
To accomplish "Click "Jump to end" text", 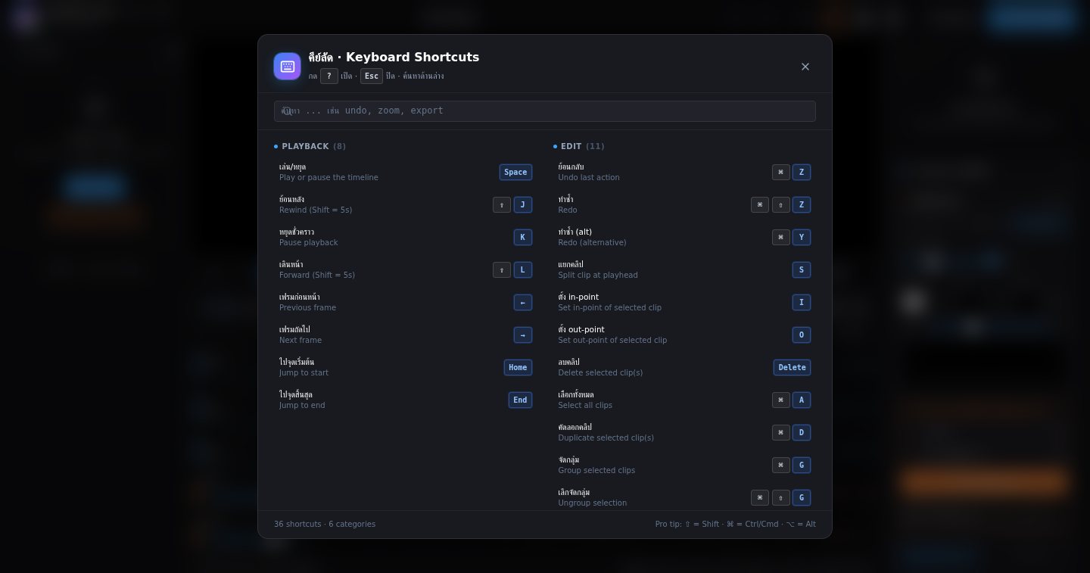I will pos(302,406).
